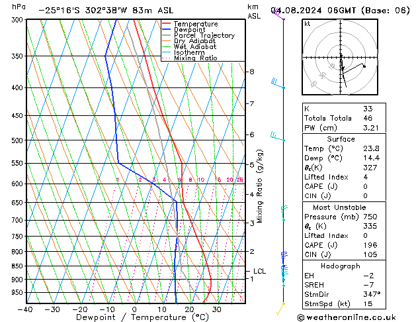
Task: Click the LCL label on the chart
Action: click(259, 271)
